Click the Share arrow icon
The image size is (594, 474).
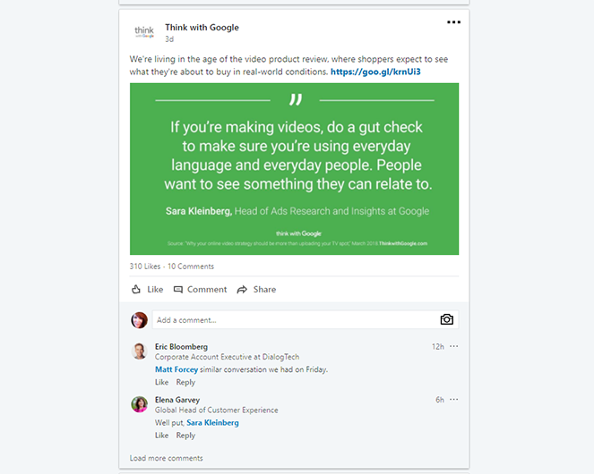point(242,290)
